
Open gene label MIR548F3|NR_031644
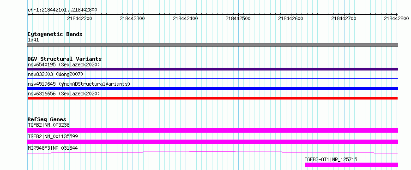pos(53,148)
